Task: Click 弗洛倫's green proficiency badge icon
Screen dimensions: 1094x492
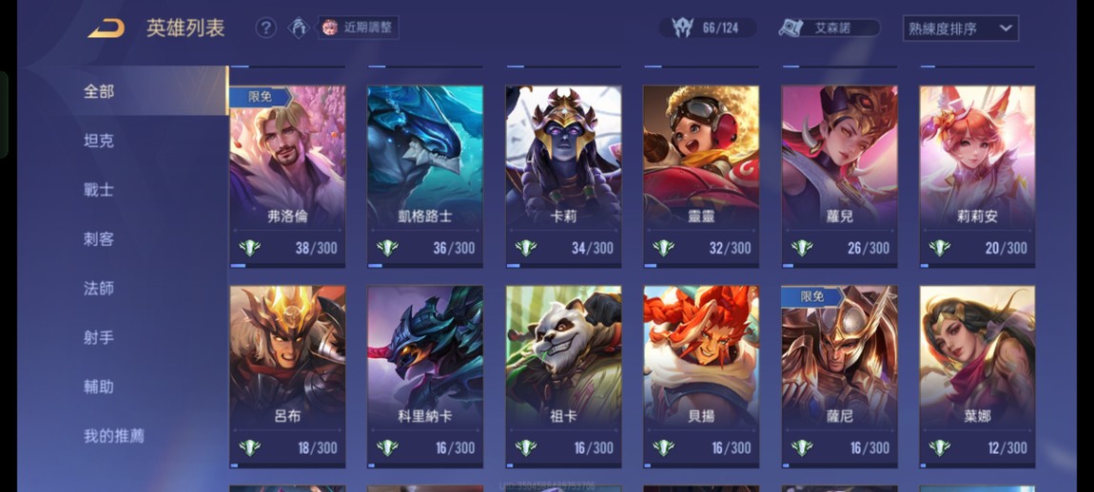Action: 249,248
